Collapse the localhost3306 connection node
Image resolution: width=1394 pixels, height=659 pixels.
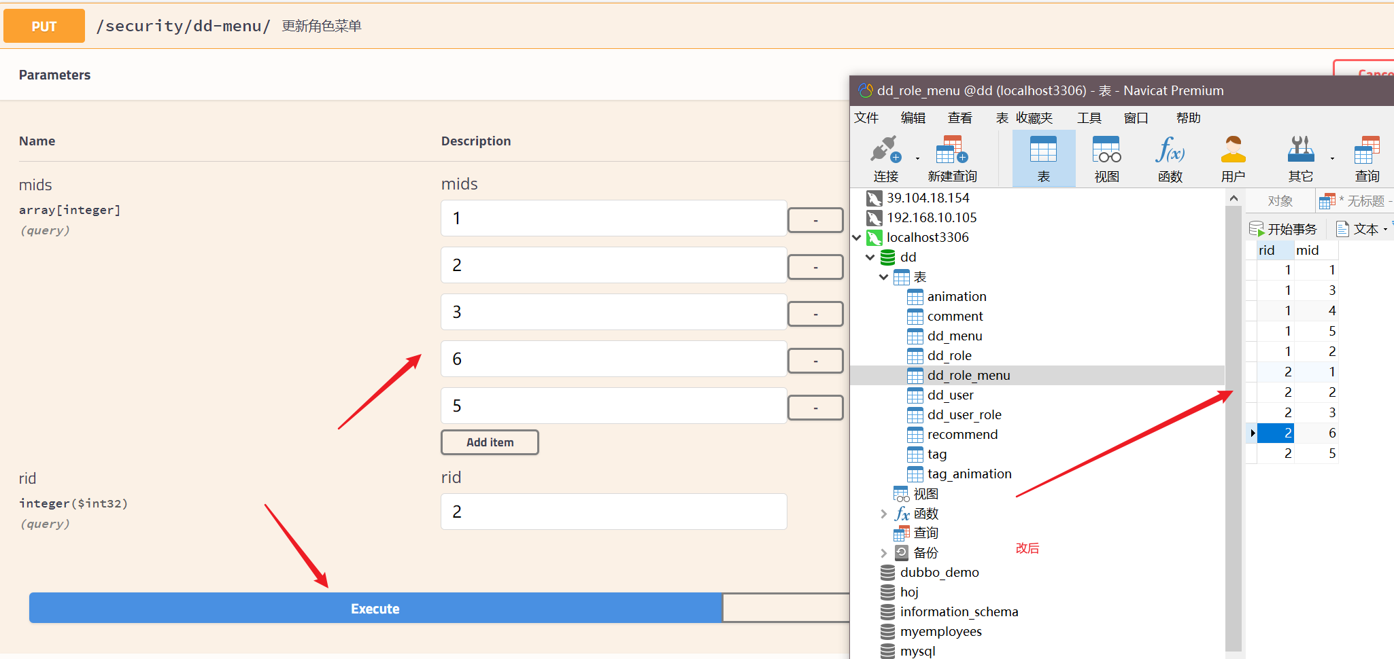pos(857,237)
